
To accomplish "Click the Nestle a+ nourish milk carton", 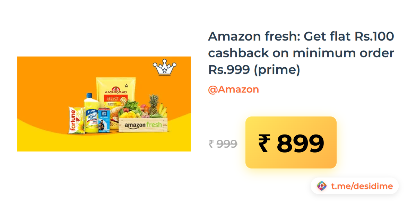I will [104, 120].
